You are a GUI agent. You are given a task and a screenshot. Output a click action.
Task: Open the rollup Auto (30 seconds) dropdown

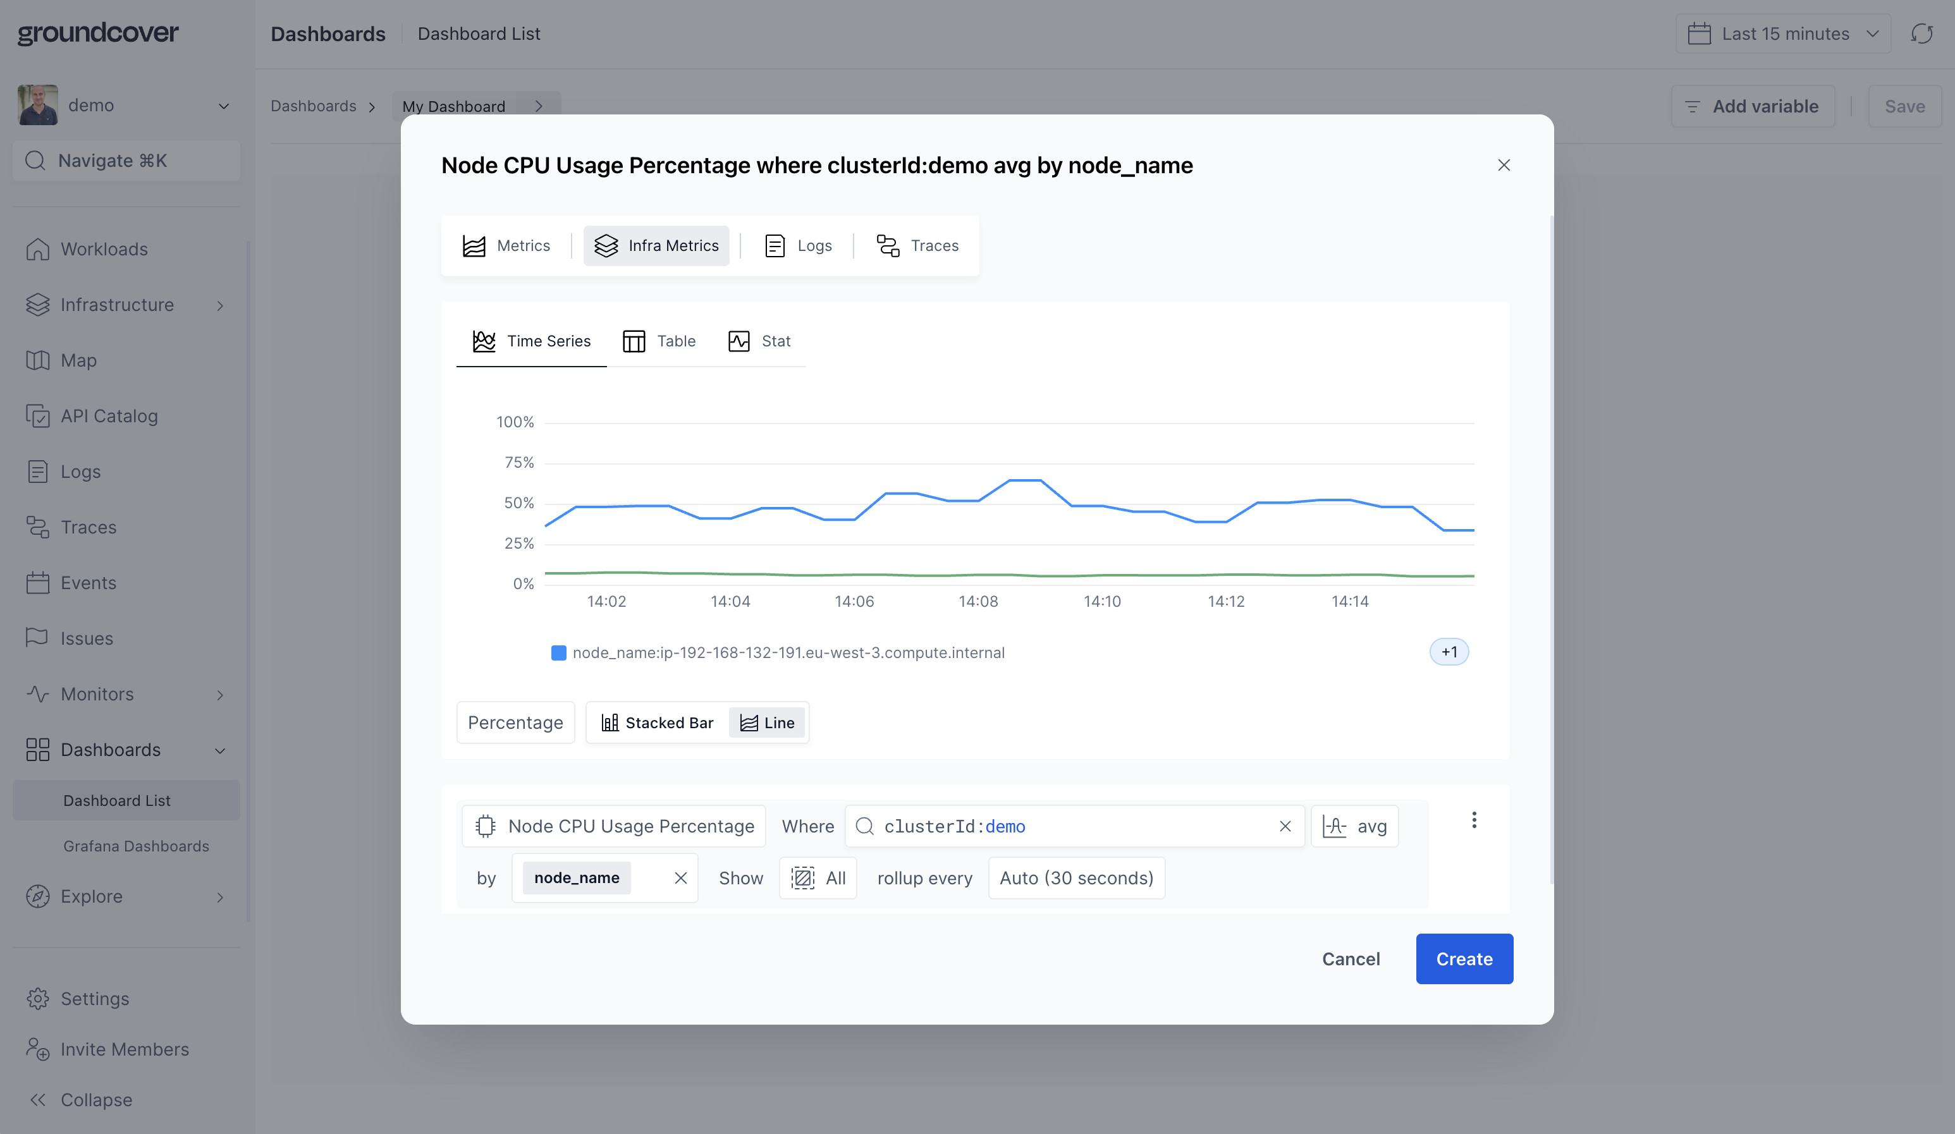coord(1076,877)
